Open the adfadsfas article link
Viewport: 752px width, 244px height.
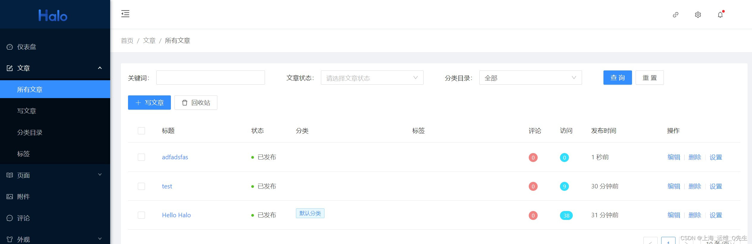coord(175,157)
